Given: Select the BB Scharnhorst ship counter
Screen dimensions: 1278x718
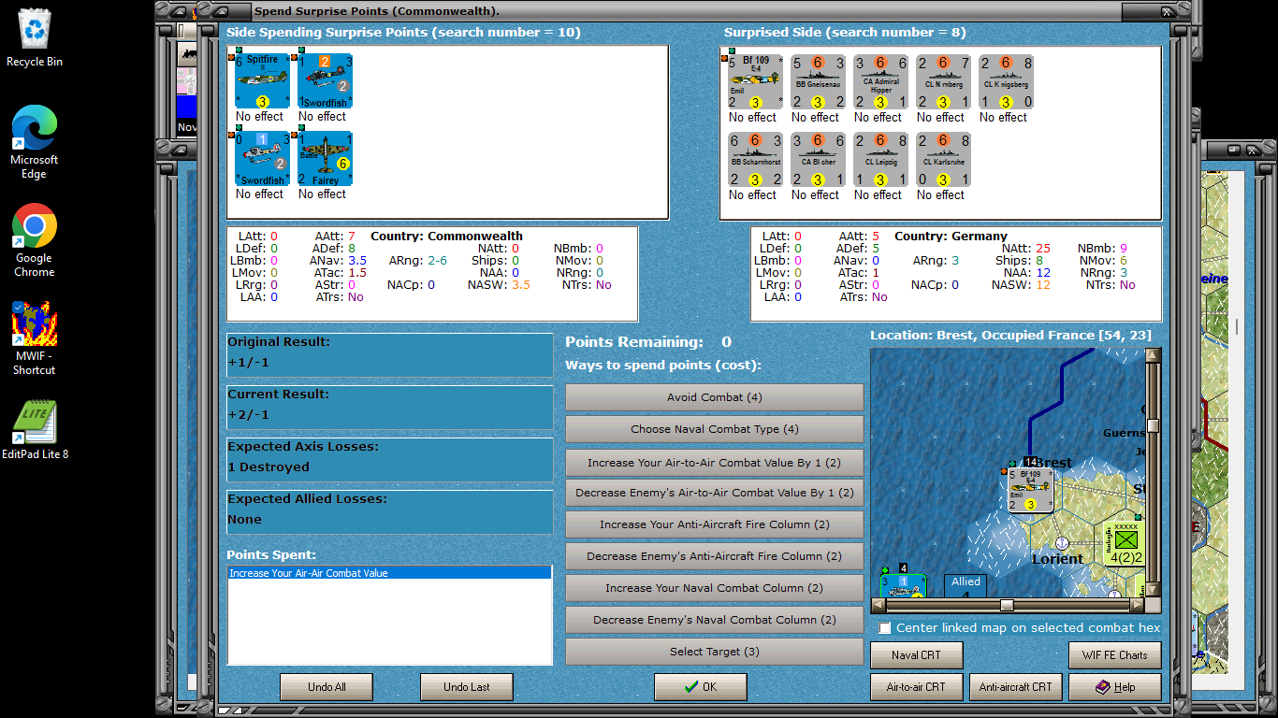Looking at the screenshot, I should [755, 160].
